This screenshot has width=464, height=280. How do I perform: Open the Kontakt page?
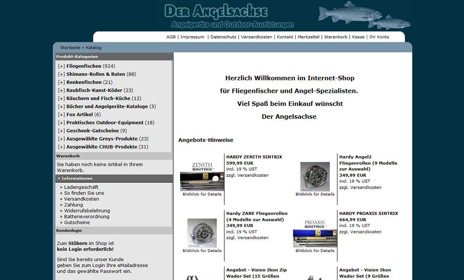[285, 37]
